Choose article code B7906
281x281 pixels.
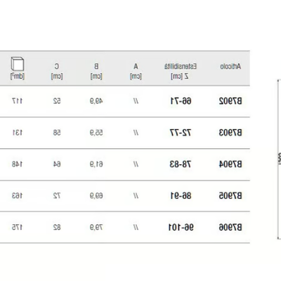coord(230,227)
